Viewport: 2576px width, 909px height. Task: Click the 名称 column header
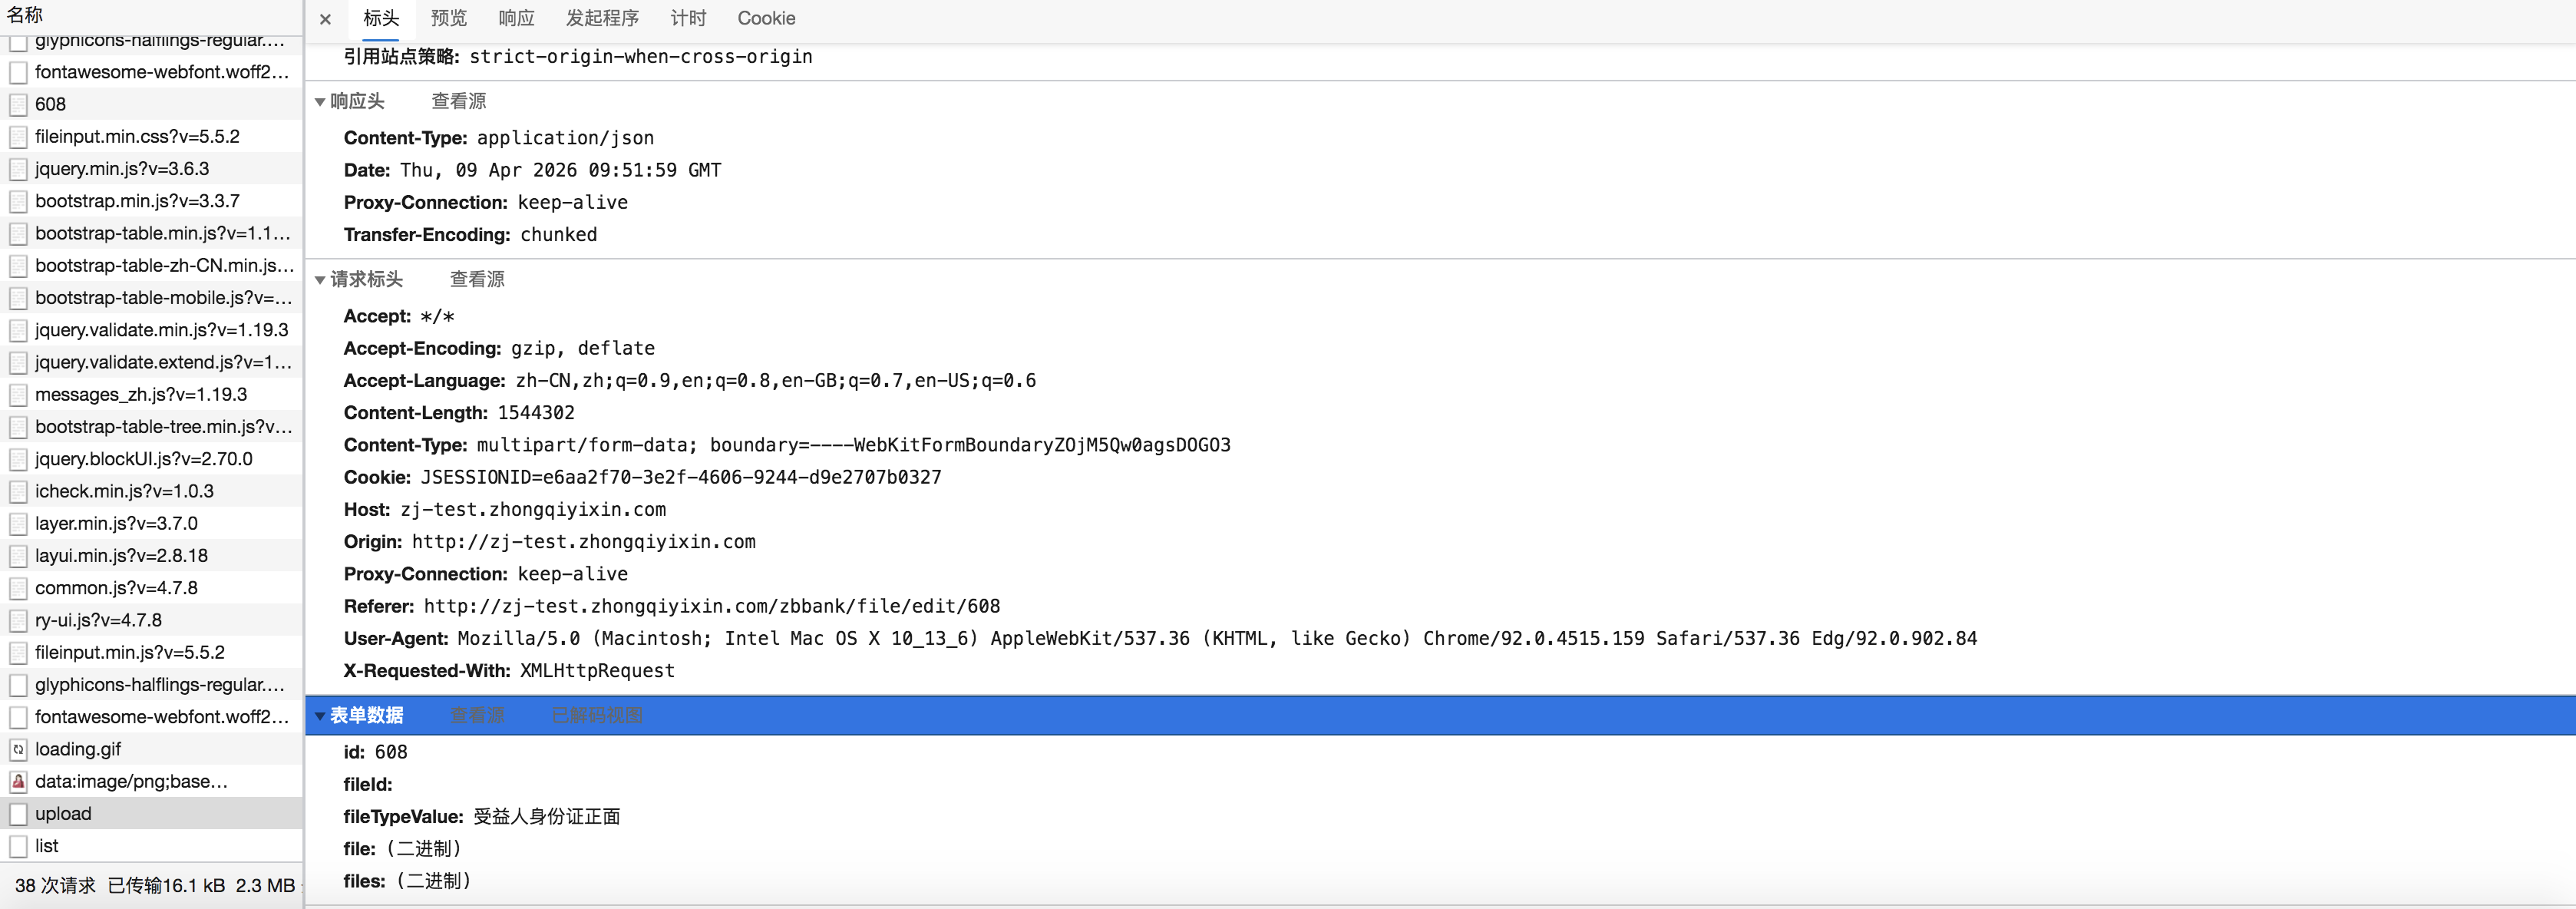[x=25, y=15]
